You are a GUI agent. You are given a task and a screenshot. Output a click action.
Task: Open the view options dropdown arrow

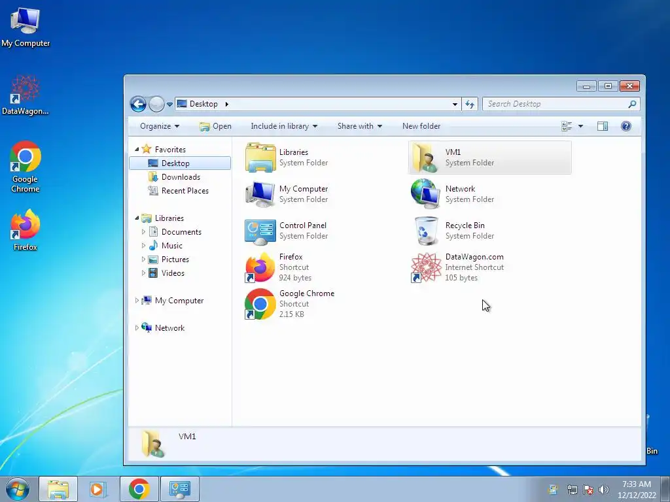pos(580,126)
